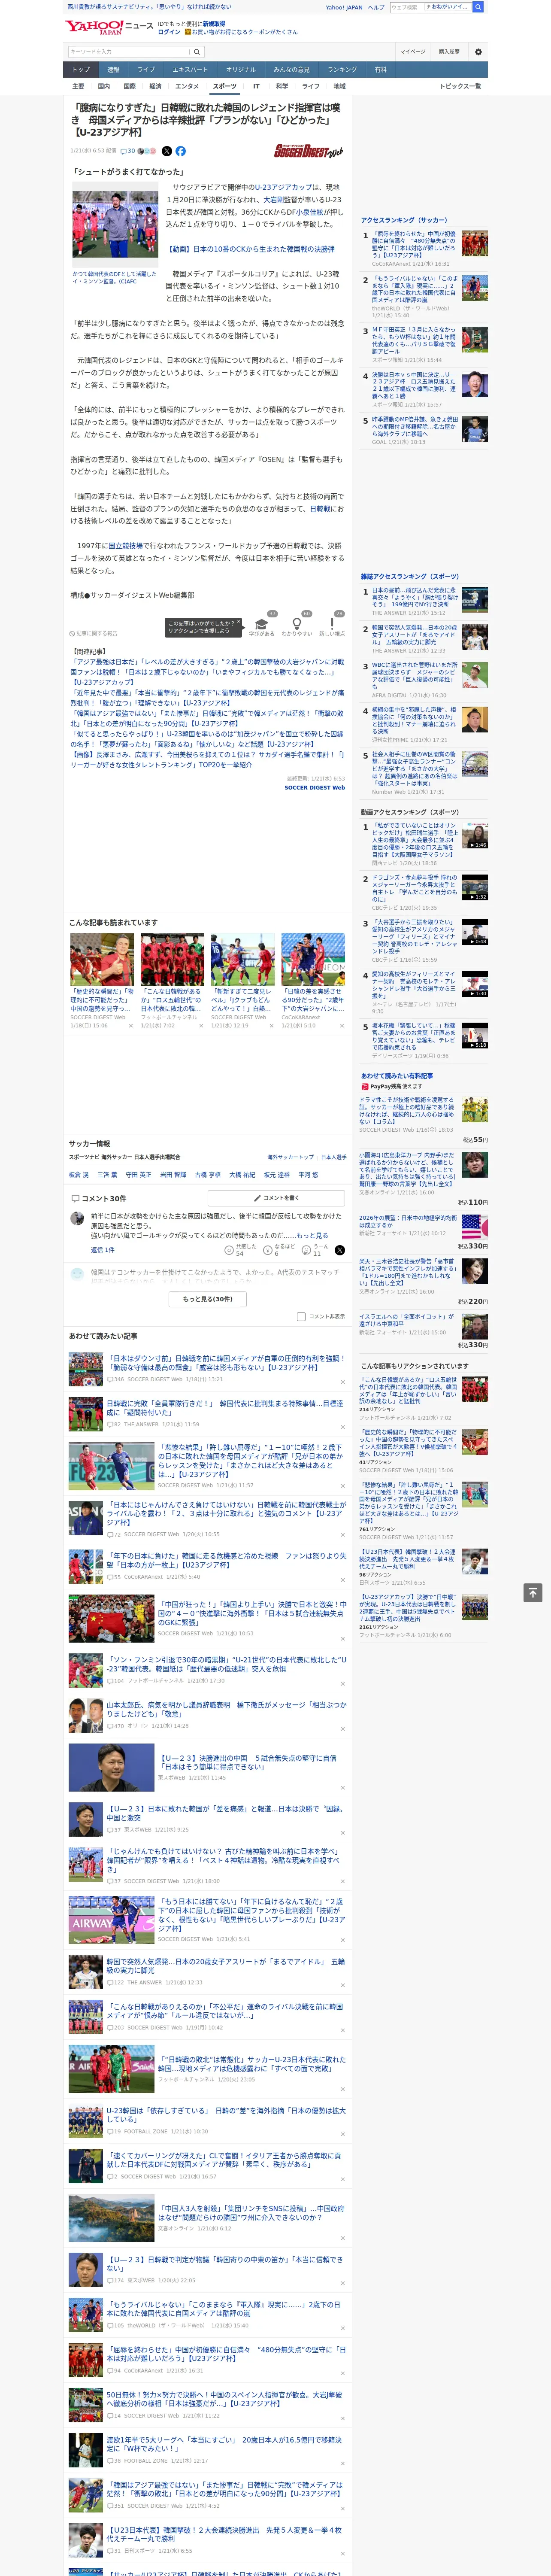Open settings via the gear icon
Screen dimensions: 551x2576
coord(478,51)
